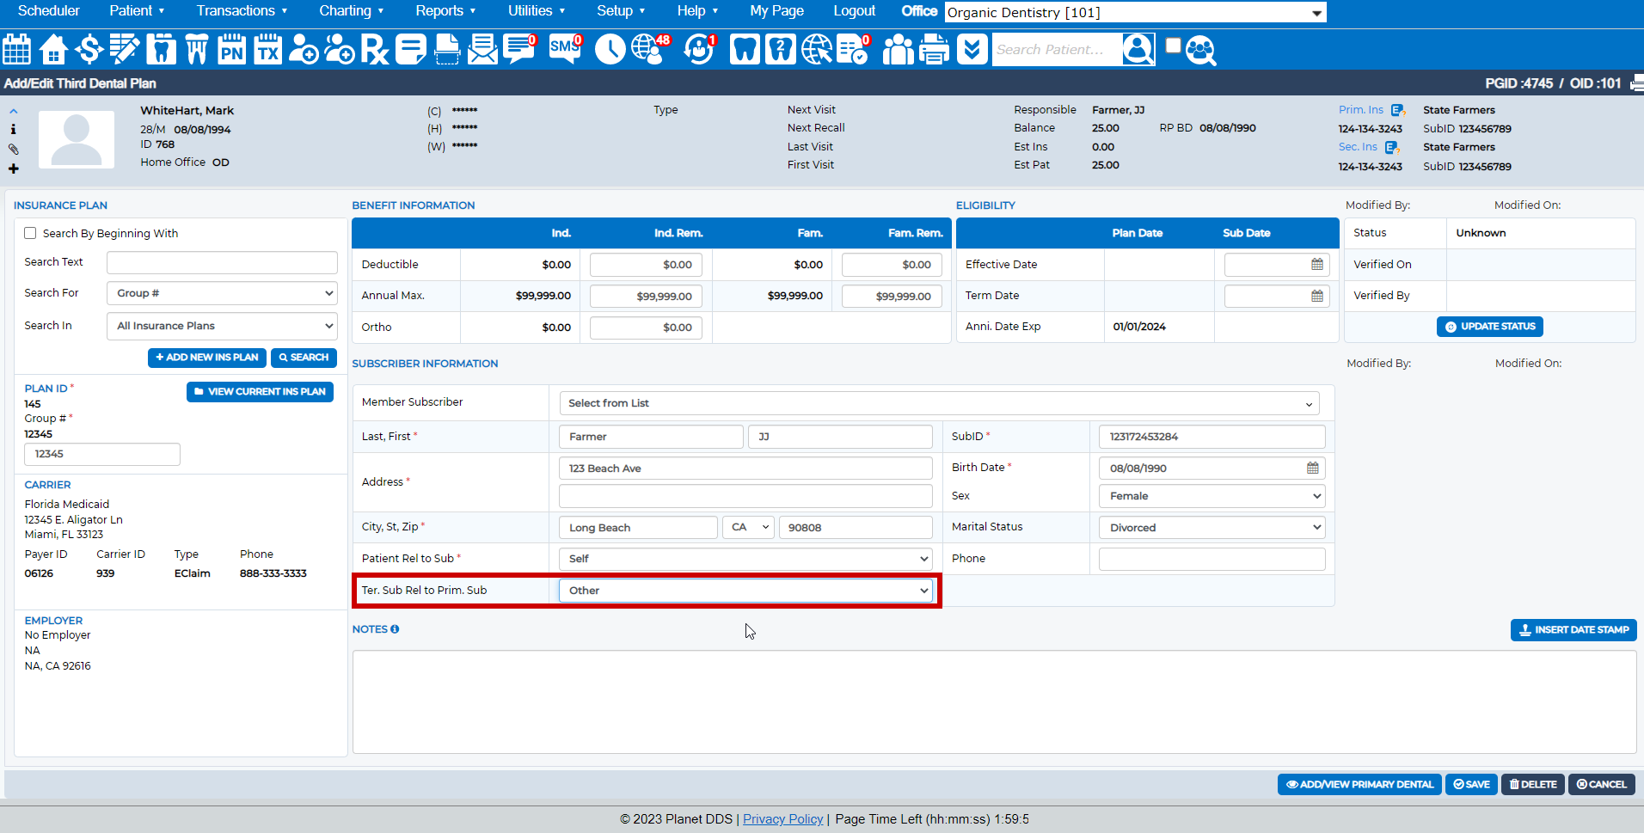Open the Search For Group # dropdown
This screenshot has width=1644, height=833.
pos(222,293)
